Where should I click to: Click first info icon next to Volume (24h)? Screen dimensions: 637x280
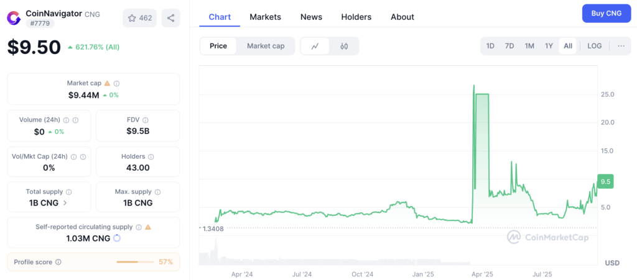(66, 120)
